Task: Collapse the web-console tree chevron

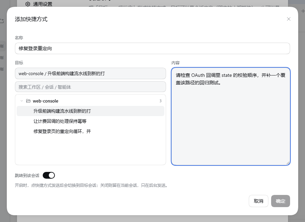Action: point(22,101)
